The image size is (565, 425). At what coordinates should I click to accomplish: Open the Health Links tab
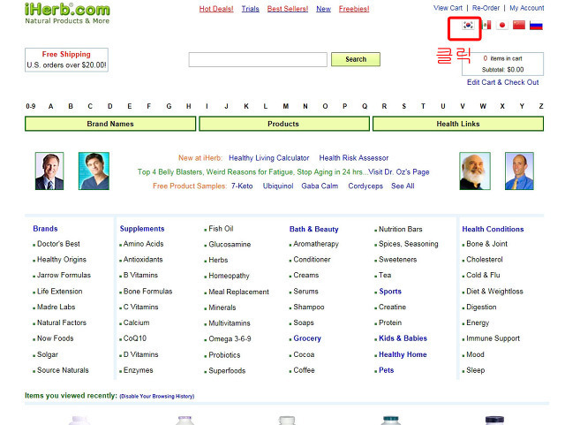(458, 124)
